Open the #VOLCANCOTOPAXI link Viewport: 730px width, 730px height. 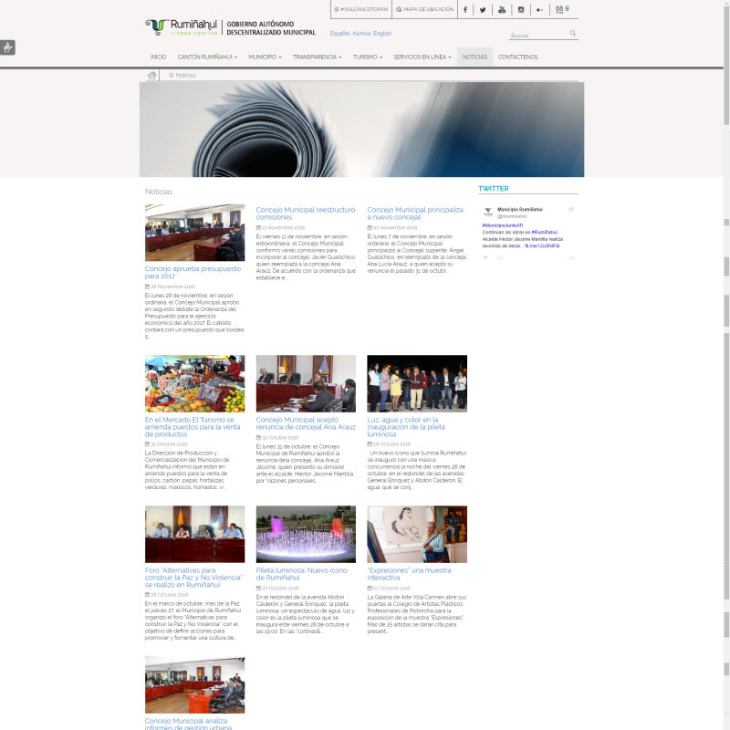pos(360,9)
